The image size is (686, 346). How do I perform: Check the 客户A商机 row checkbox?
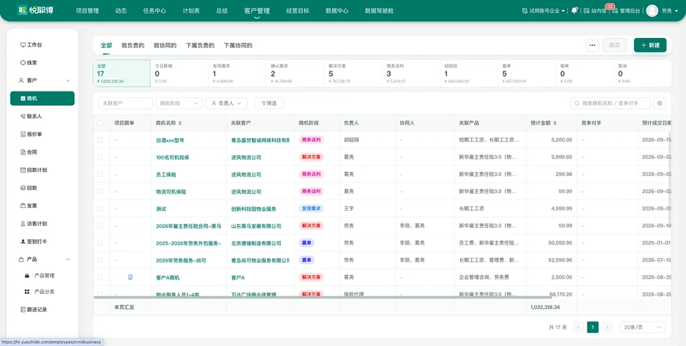(100, 277)
